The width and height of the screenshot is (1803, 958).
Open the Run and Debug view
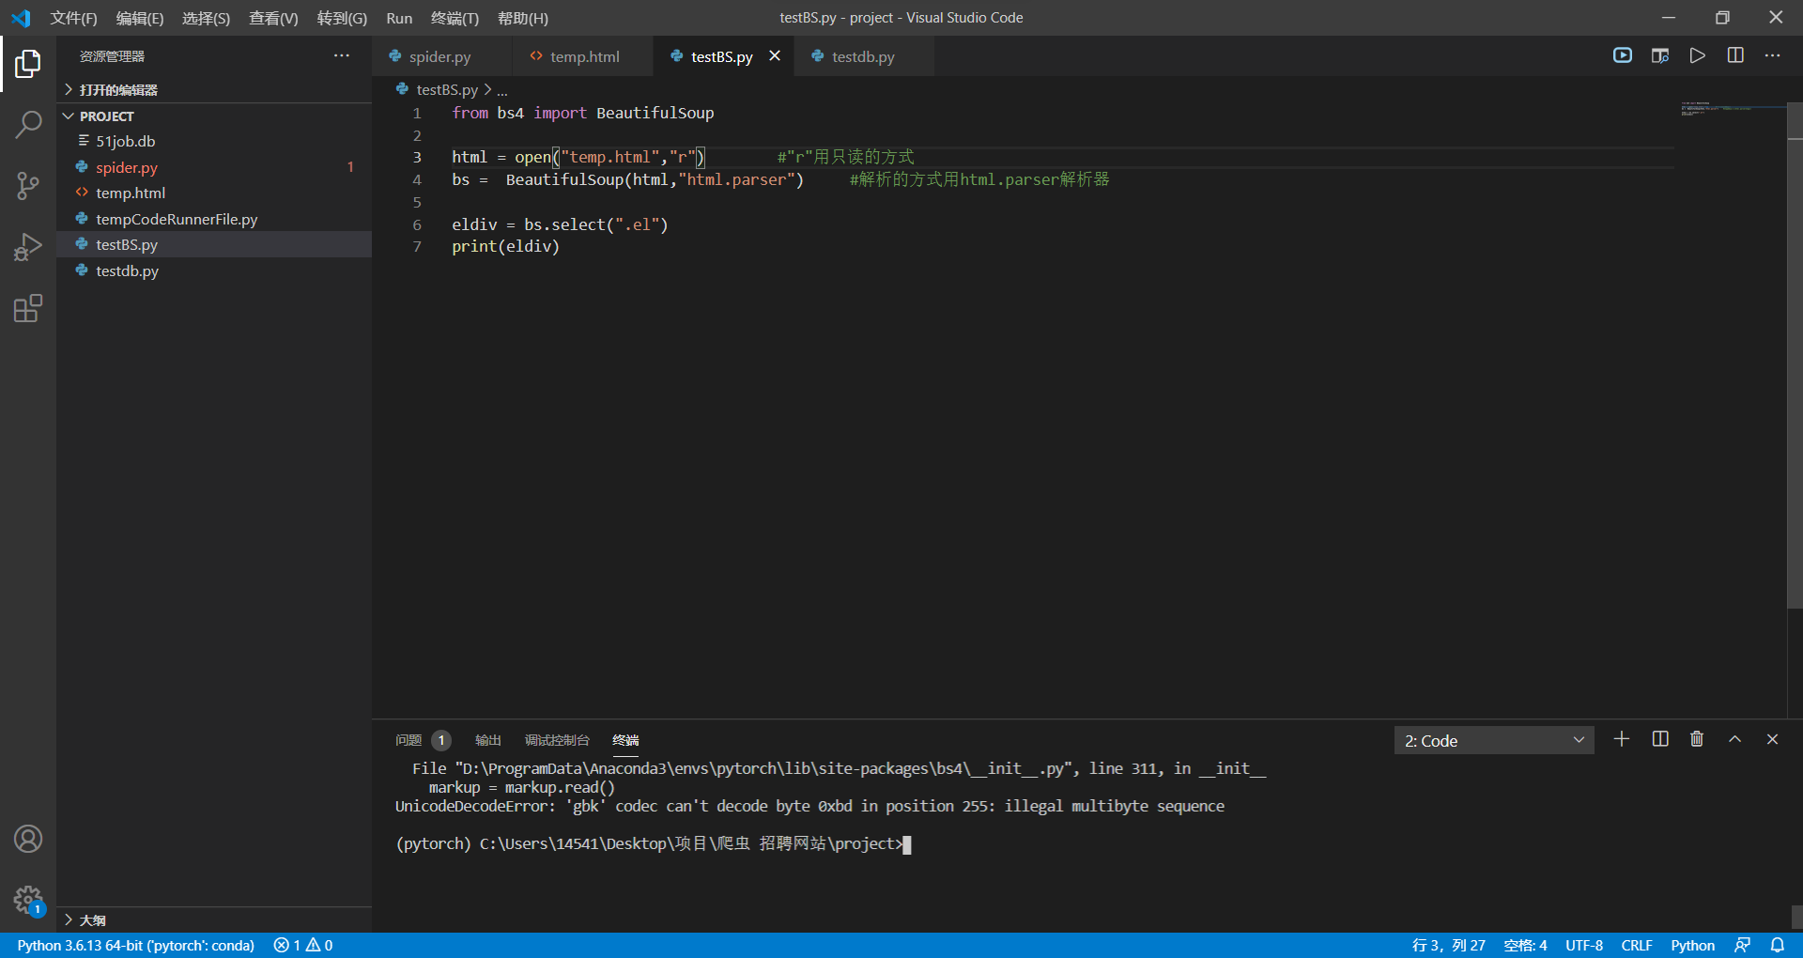tap(28, 246)
